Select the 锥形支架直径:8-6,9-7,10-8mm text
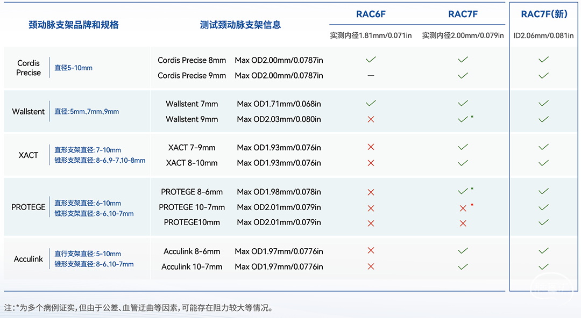Viewport: 581px width, 318px height. point(100,160)
